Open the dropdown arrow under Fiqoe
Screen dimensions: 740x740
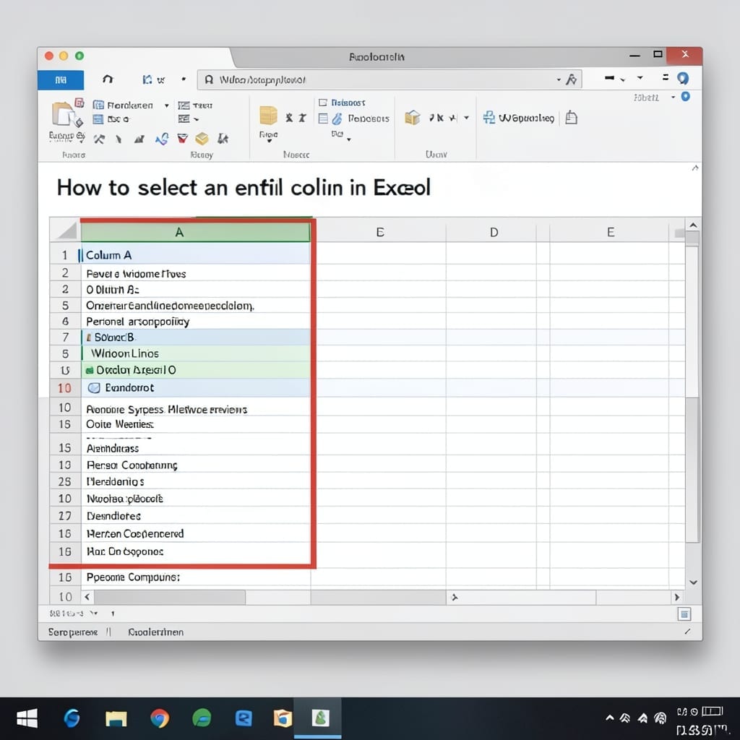click(269, 141)
